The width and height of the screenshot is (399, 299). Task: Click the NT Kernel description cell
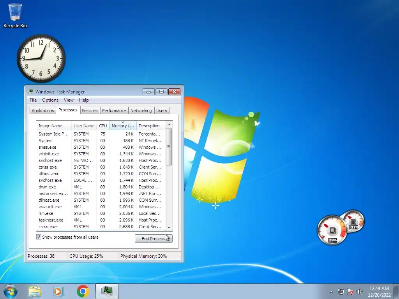click(150, 140)
